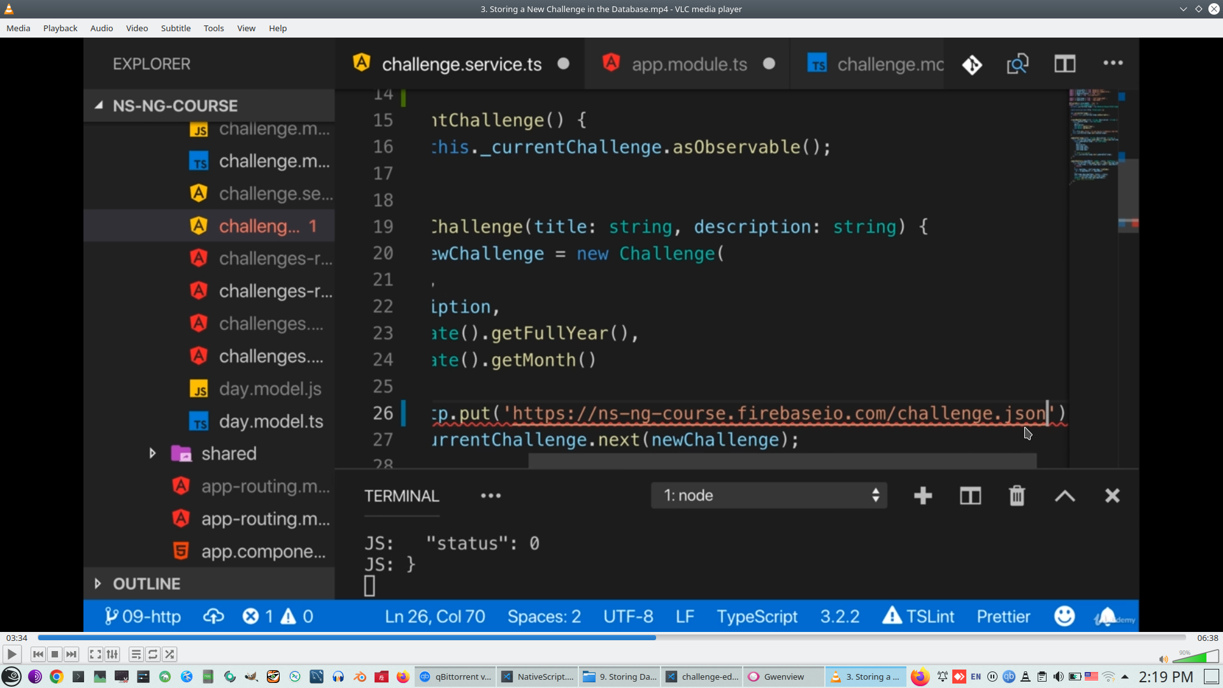Toggle random shuffle playback
Image resolution: width=1223 pixels, height=688 pixels.
(169, 654)
